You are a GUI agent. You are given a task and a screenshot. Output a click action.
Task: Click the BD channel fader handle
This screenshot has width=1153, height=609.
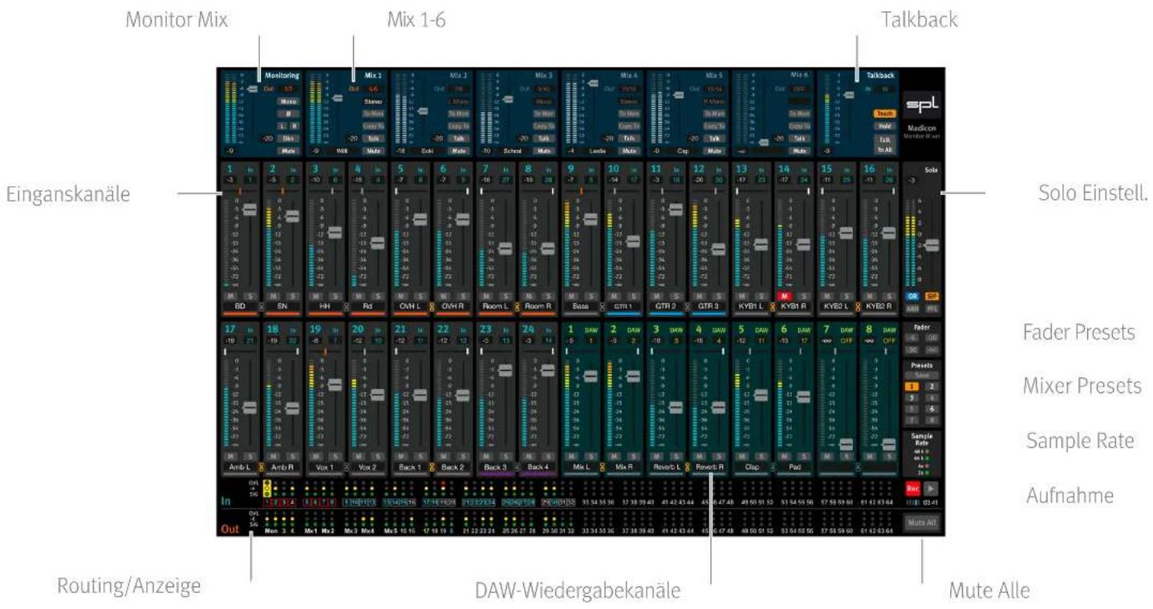(x=248, y=209)
